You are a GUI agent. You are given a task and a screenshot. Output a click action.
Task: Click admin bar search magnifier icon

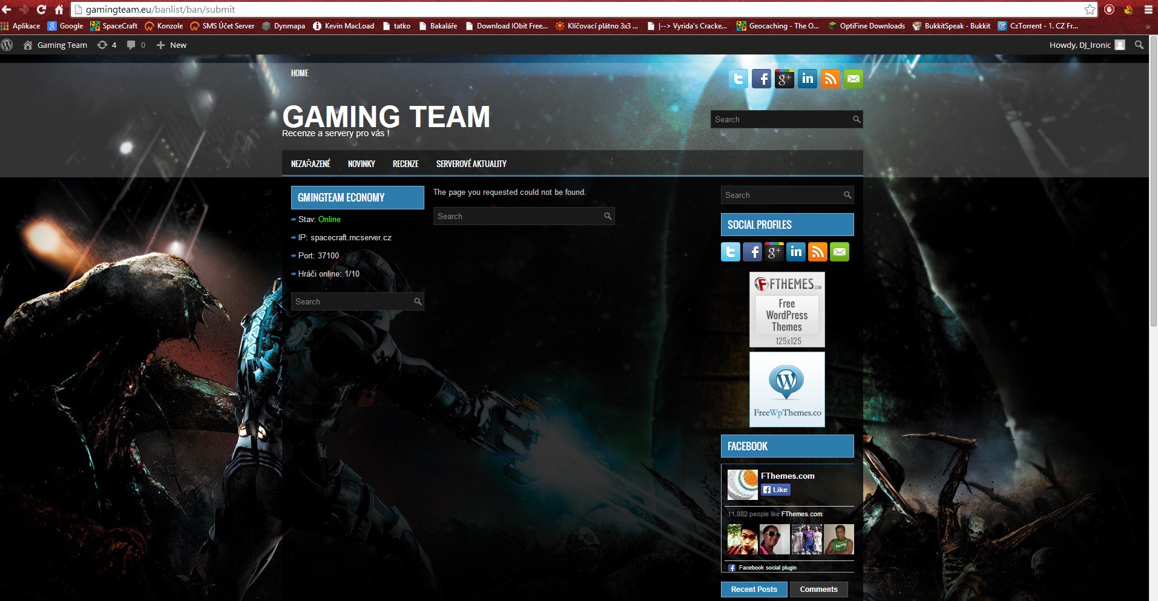1139,45
